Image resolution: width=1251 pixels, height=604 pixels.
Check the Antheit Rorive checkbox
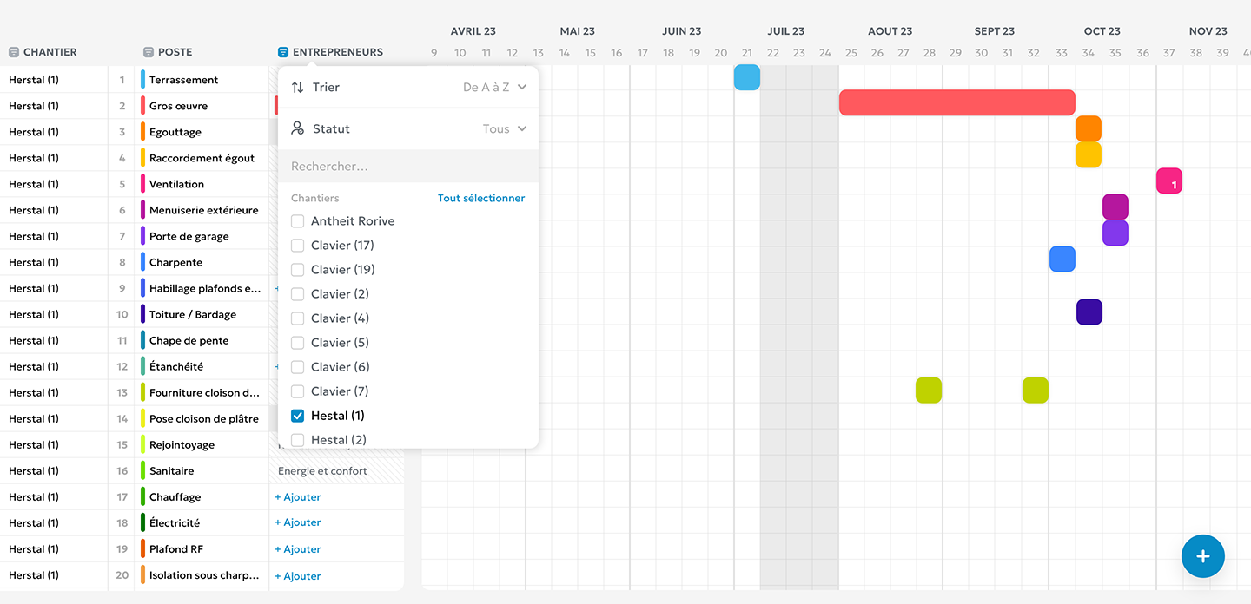[x=298, y=221]
